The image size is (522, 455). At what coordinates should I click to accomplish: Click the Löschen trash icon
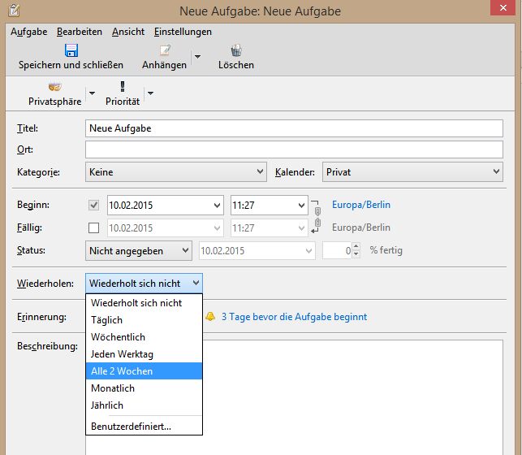click(235, 50)
